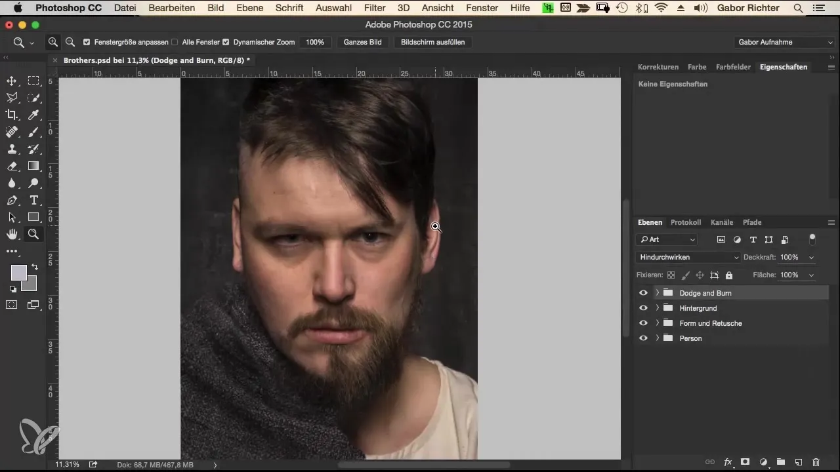The image size is (840, 472).
Task: Select the Quick Selection tool
Action: [x=34, y=98]
